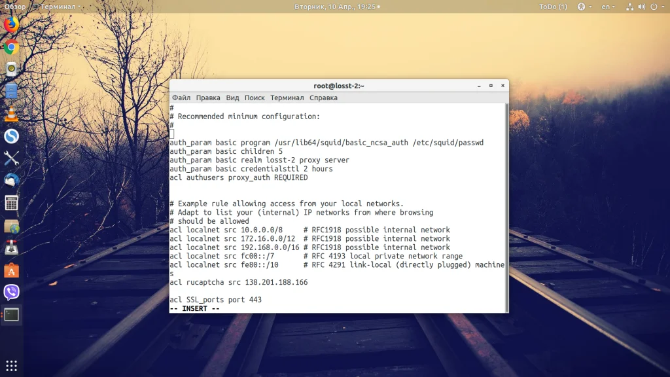The height and width of the screenshot is (377, 670).
Task: Open the wrench and screwdriver settings tool
Action: tap(12, 158)
